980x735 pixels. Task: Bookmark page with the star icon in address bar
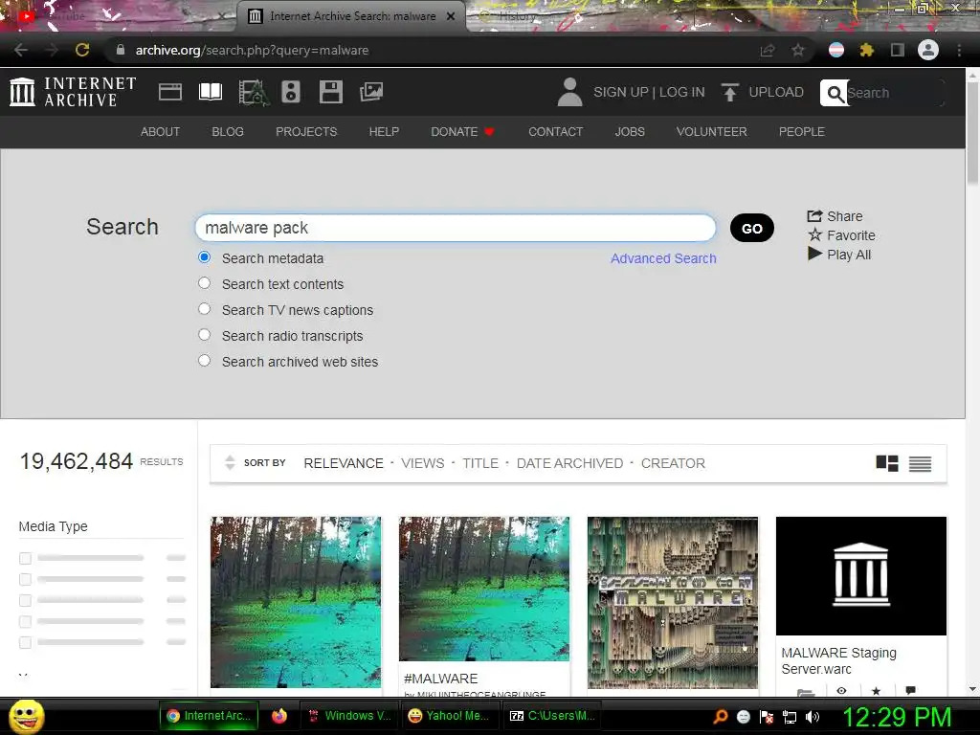[x=798, y=50]
